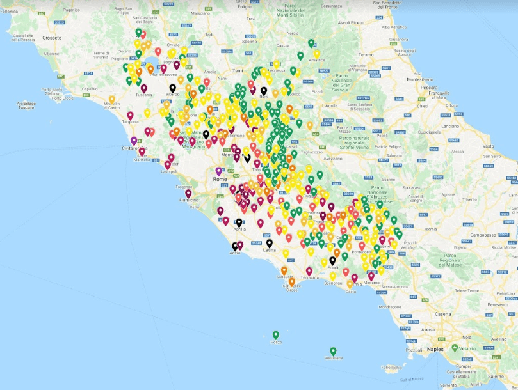518x390 pixels.
Task: Click the Pescara city label
Action: point(429,88)
